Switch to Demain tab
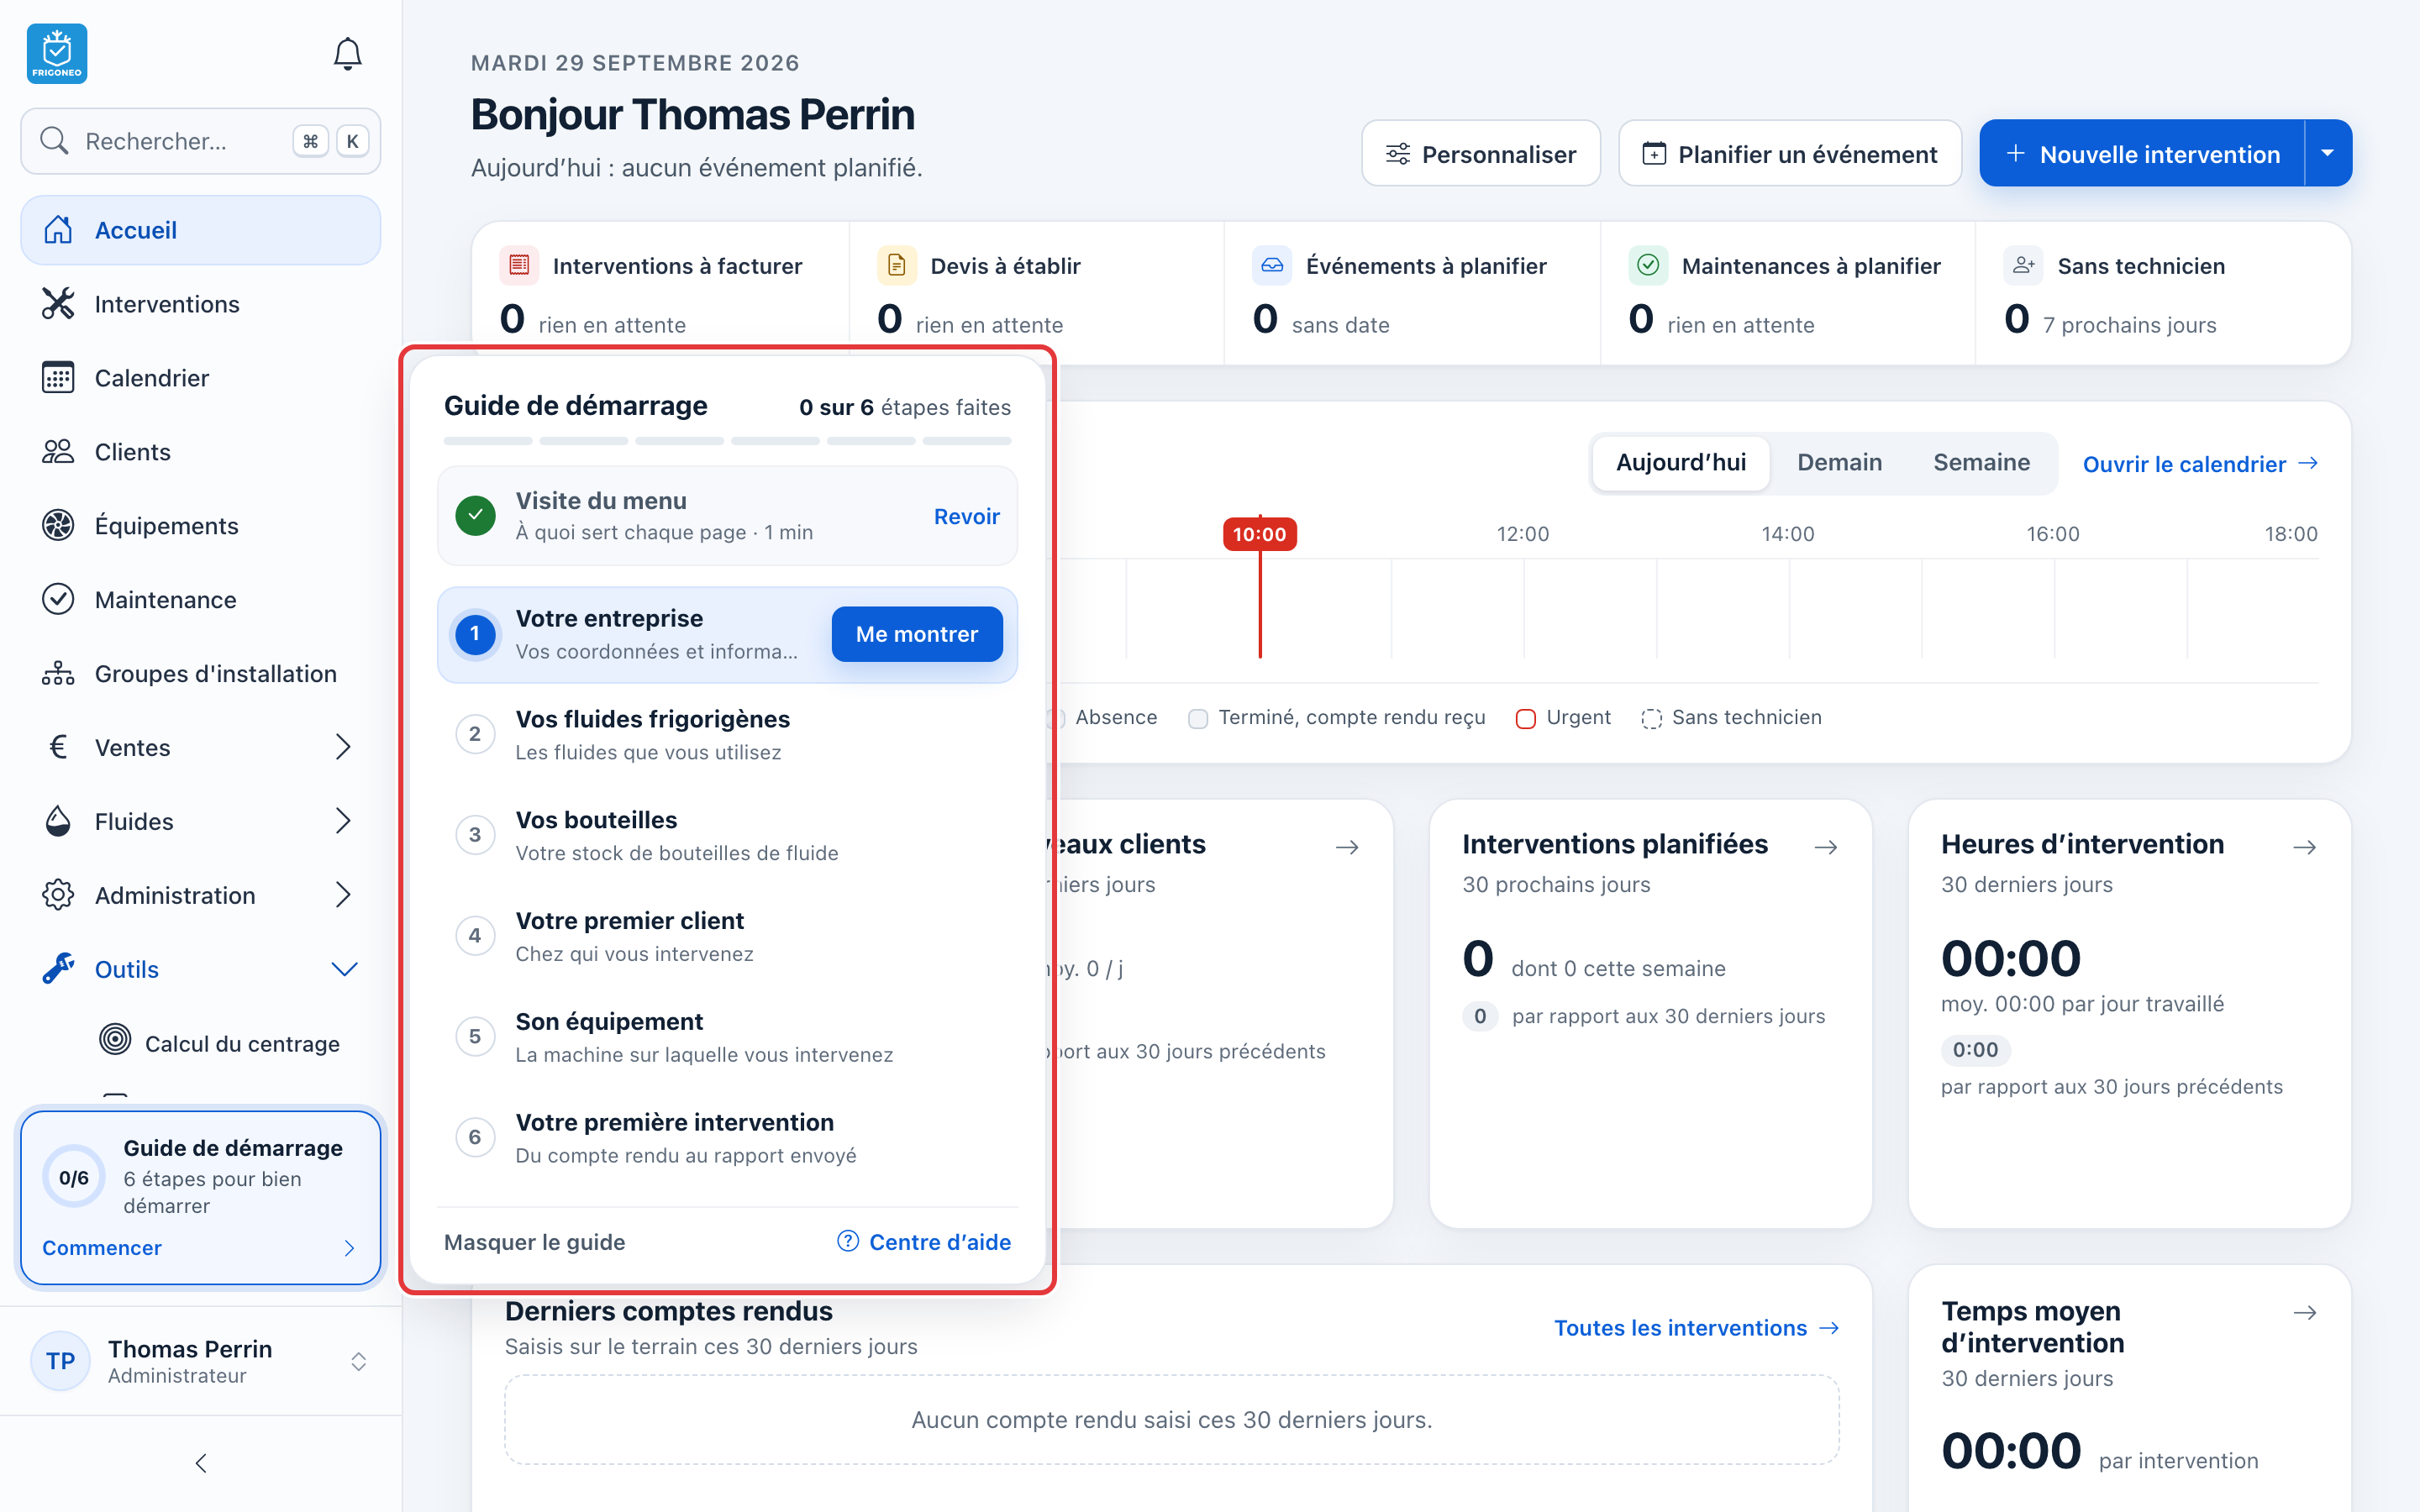 (1839, 463)
